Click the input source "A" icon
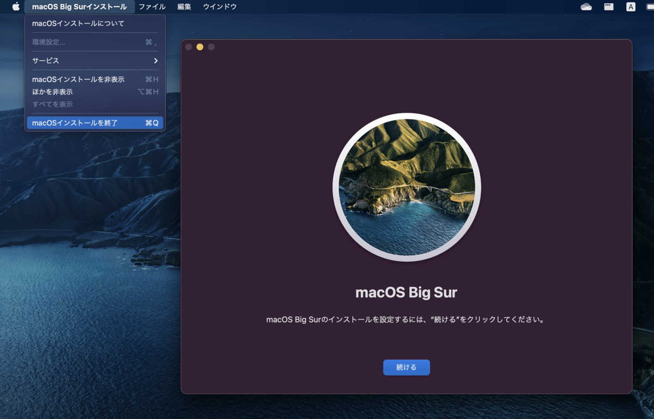The height and width of the screenshot is (419, 654). pyautogui.click(x=631, y=7)
